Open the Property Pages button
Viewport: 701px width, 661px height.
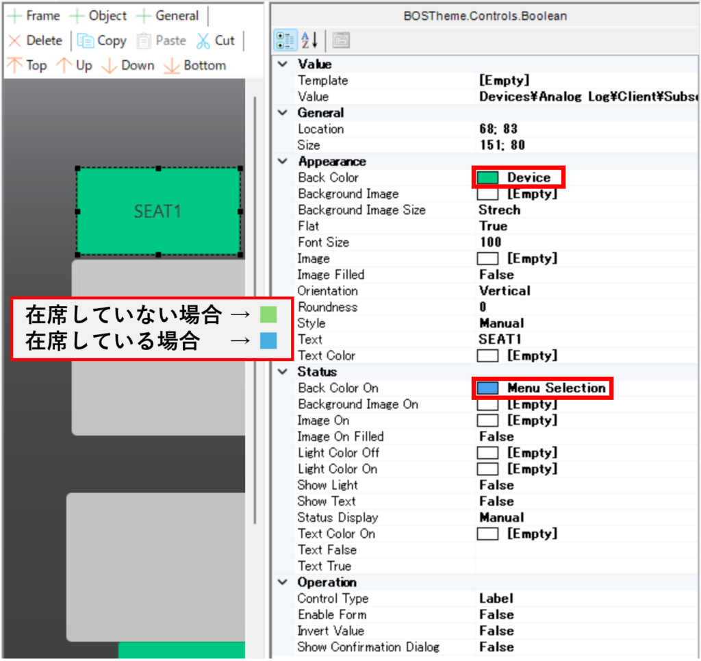(x=341, y=40)
